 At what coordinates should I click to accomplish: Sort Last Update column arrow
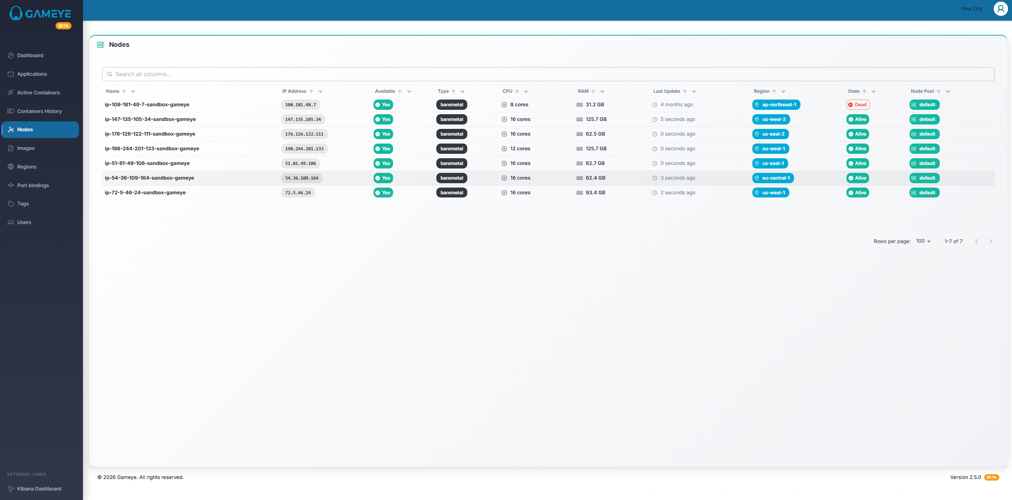coord(685,92)
